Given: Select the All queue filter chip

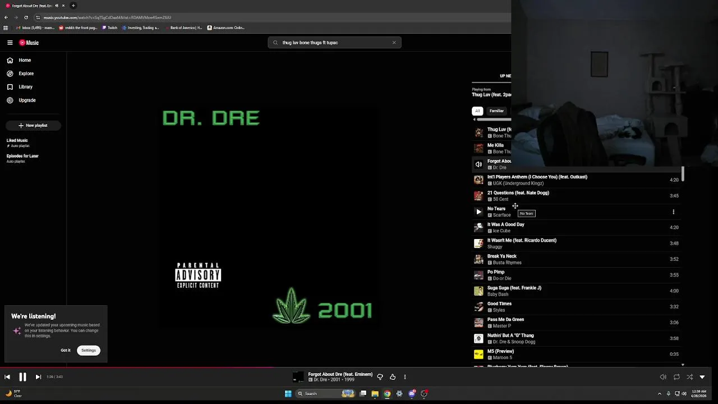Looking at the screenshot, I should coord(477,111).
